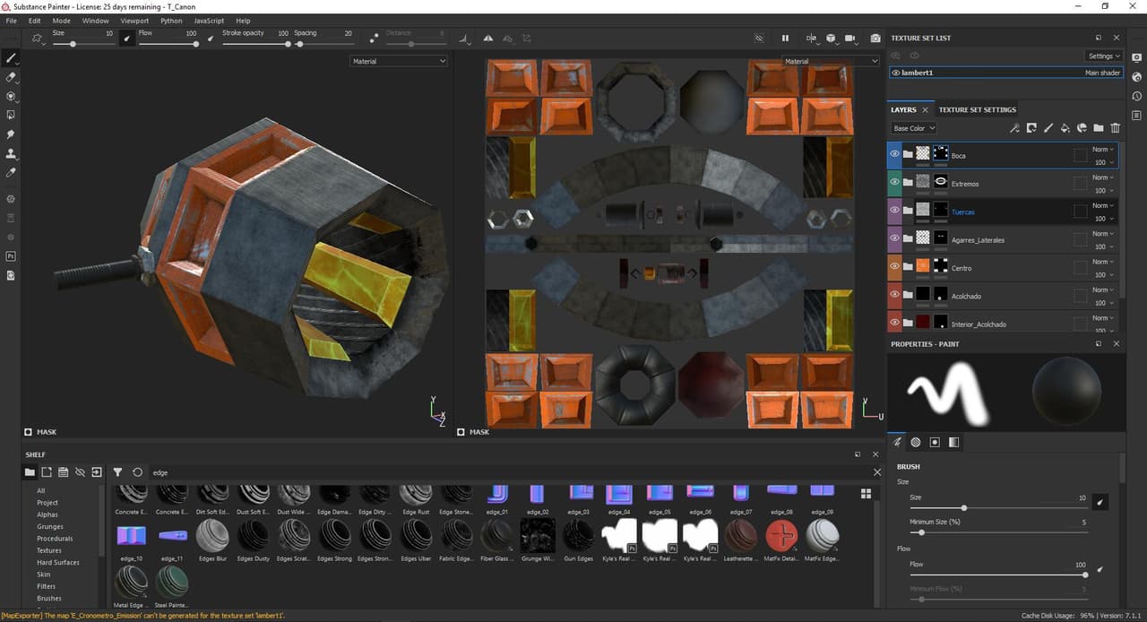Add a folder in the Layers panel
This screenshot has height=622, width=1147.
coord(1099,128)
